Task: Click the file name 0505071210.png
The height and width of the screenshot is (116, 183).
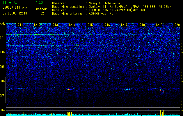Action: (15, 8)
